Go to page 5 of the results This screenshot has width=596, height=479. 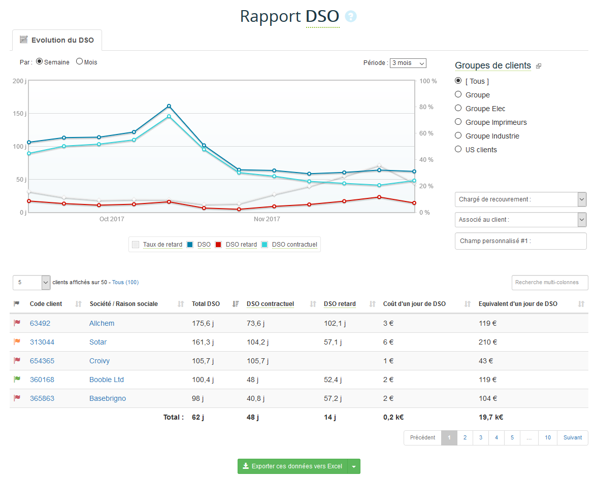[512, 437]
